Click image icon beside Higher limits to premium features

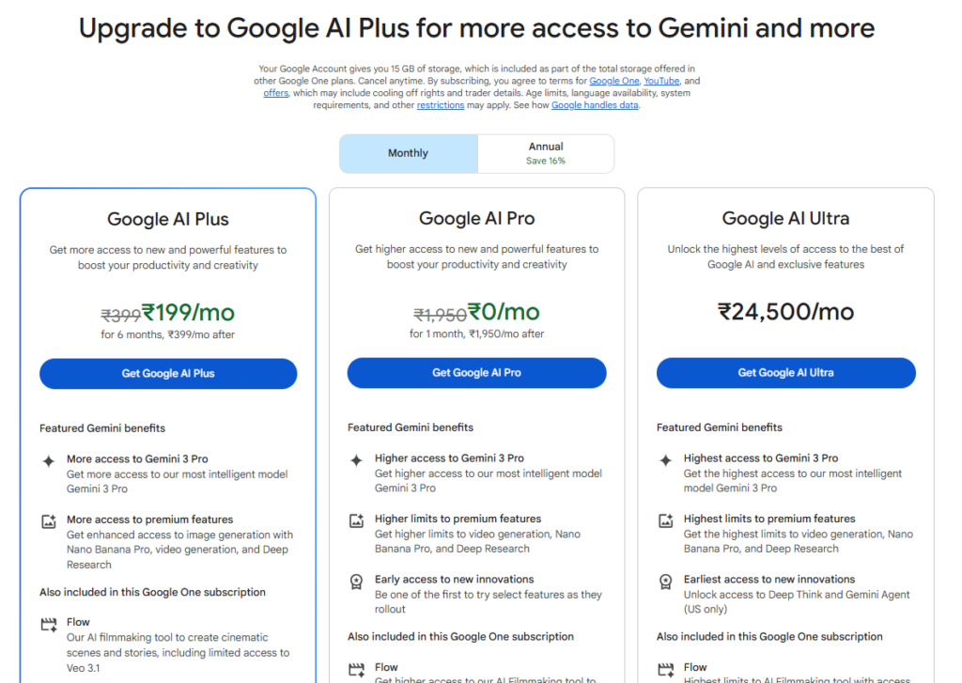pyautogui.click(x=356, y=520)
